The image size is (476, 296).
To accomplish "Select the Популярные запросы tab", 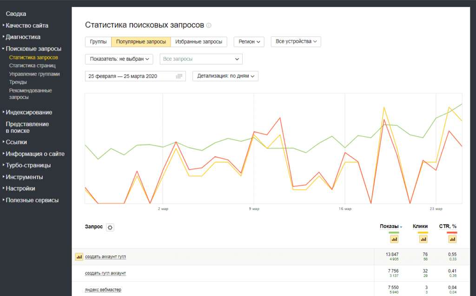I will 141,42.
